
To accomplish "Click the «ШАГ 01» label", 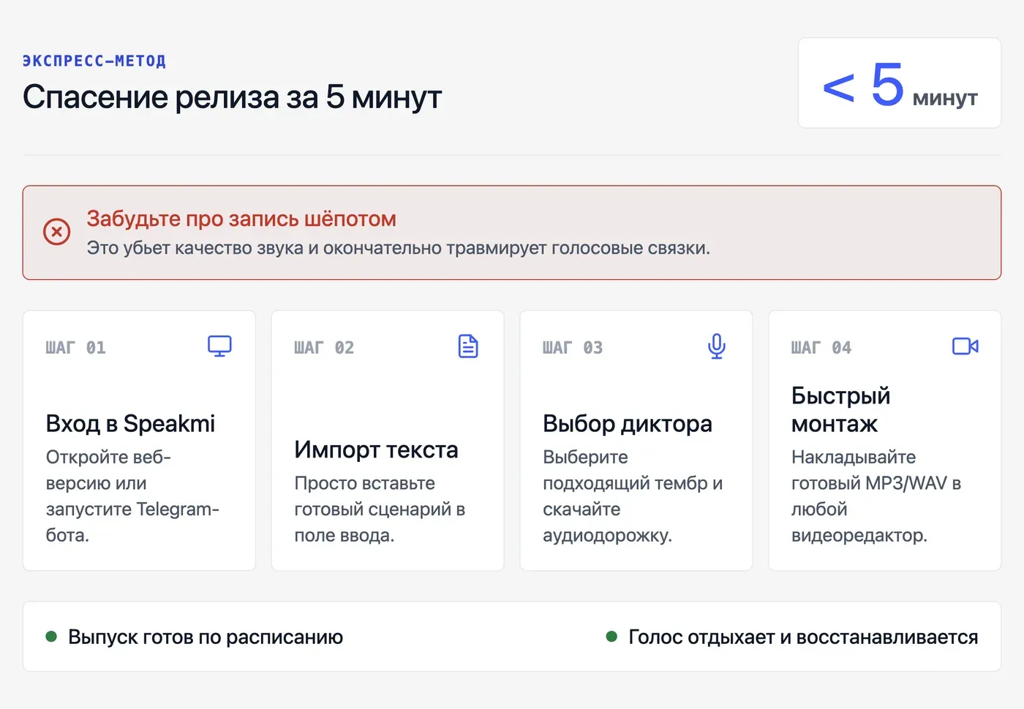I will pyautogui.click(x=75, y=348).
